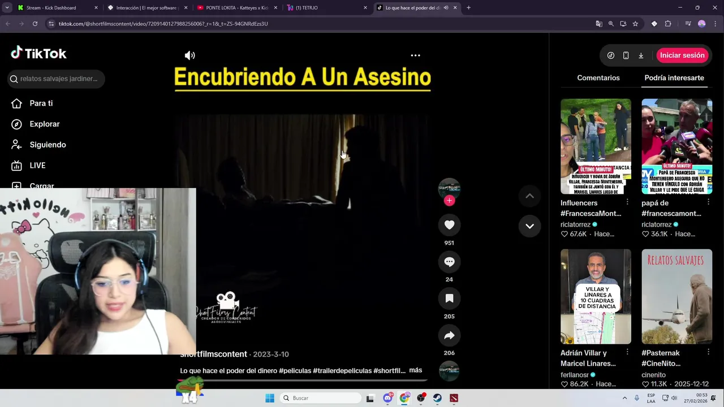Screen dimensions: 724x407
Task: Mute the TikTok video sound
Action: 189,55
